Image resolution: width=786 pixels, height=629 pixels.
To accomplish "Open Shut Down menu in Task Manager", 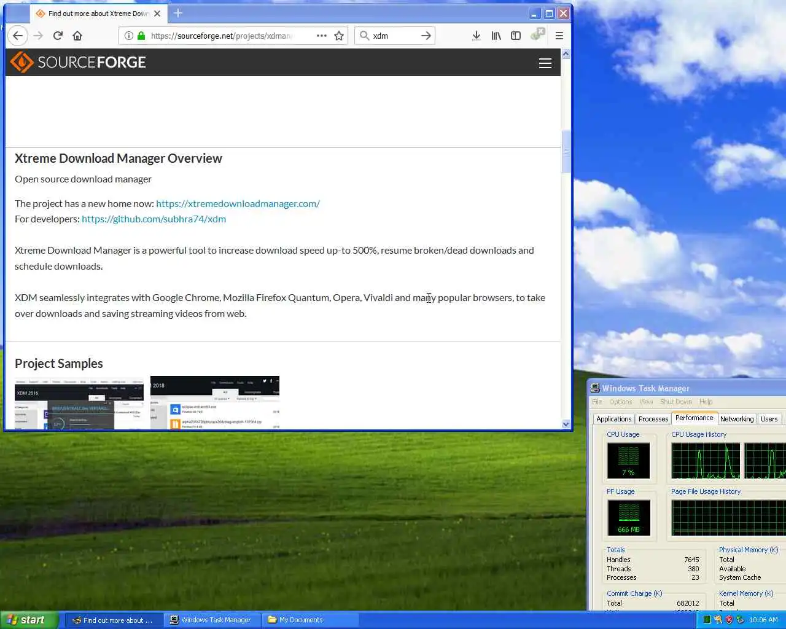I will [676, 402].
